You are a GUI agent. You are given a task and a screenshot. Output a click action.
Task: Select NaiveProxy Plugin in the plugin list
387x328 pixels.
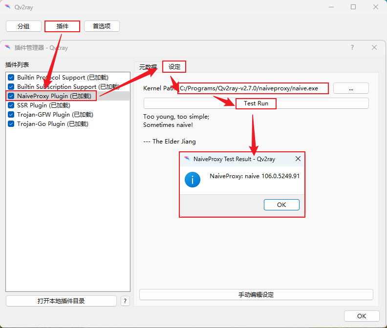[54, 96]
